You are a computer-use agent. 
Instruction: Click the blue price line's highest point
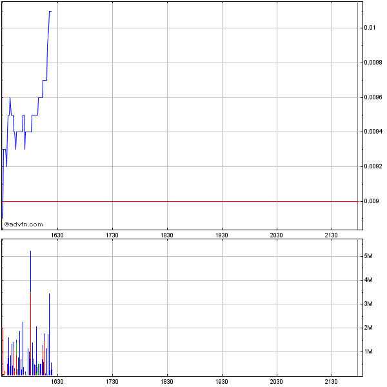(x=50, y=11)
